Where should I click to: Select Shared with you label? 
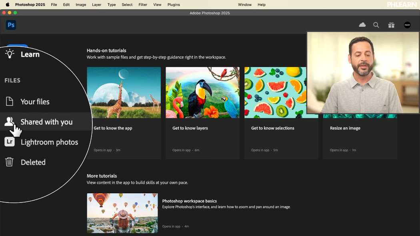coord(47,122)
